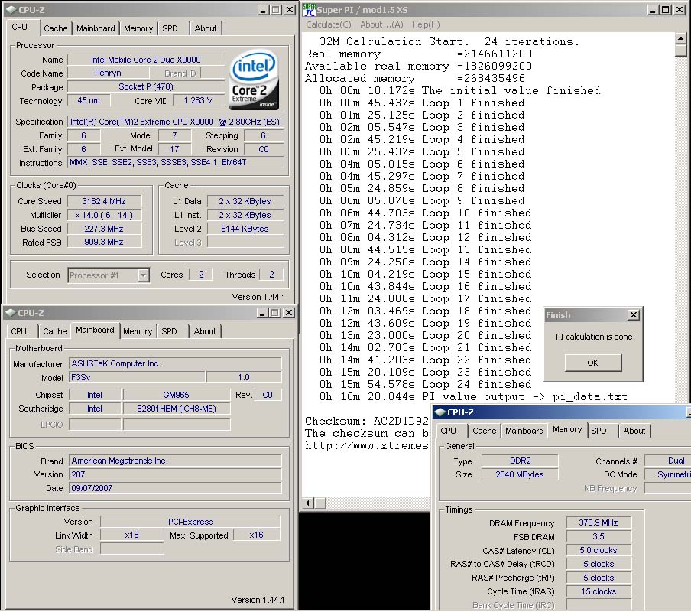Switch to Cache tab in top CPU-Z window

tap(56, 28)
